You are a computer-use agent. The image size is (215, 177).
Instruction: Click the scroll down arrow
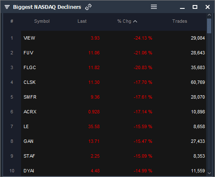pos(209,173)
